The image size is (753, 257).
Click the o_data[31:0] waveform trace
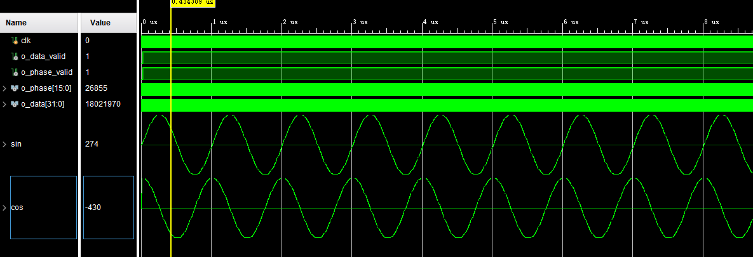pos(447,105)
